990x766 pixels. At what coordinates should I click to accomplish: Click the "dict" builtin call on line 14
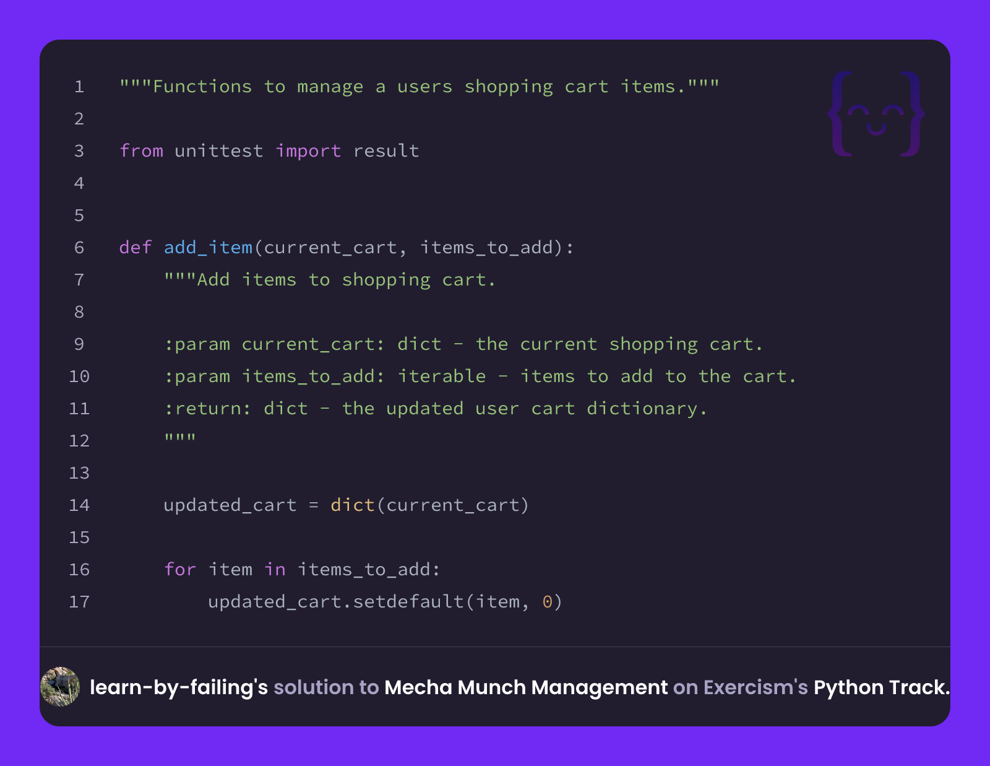coord(353,505)
